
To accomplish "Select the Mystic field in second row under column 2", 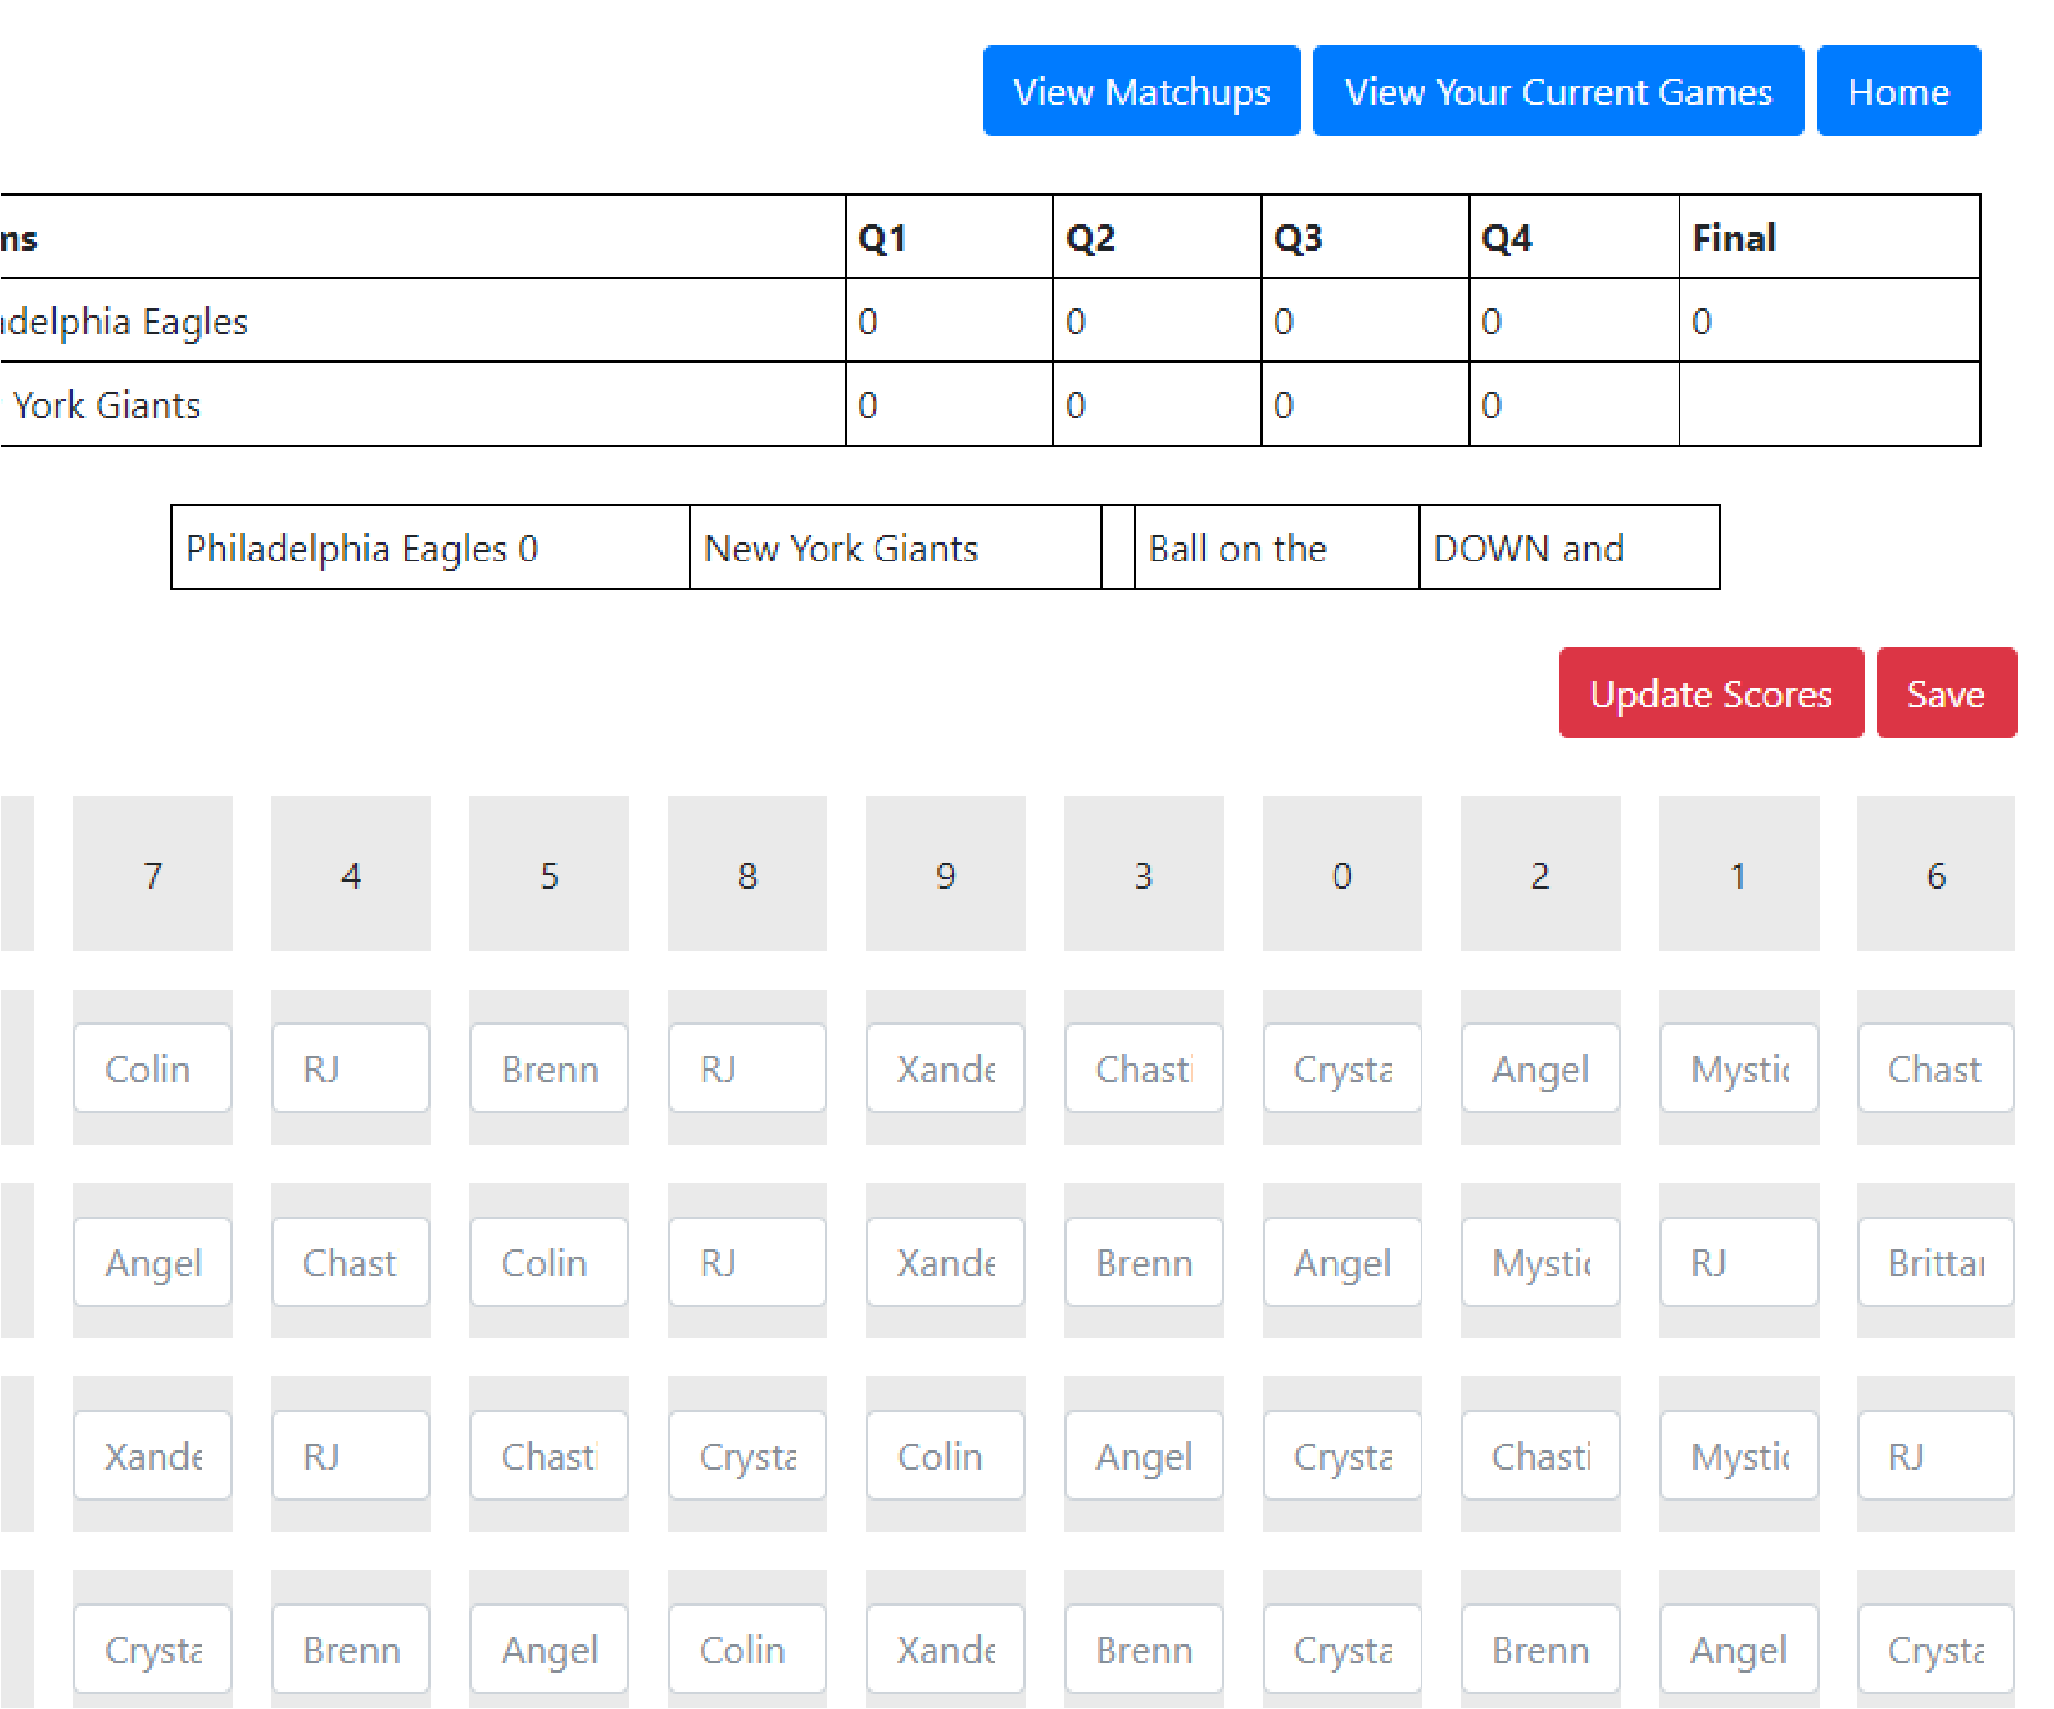I will coord(1540,1262).
